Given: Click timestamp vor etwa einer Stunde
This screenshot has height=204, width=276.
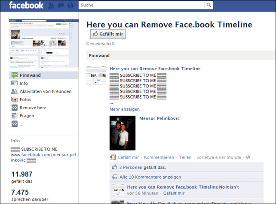Looking at the screenshot, I should pyautogui.click(x=219, y=157).
